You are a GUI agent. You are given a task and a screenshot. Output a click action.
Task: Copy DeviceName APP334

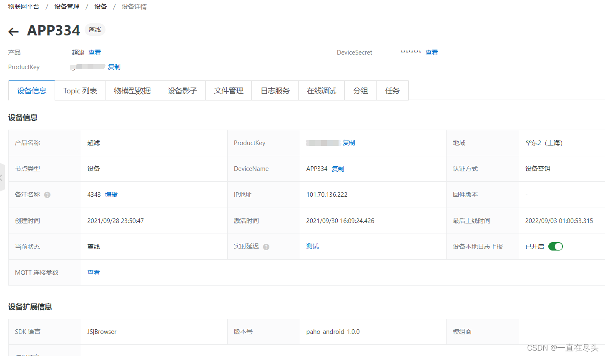[x=338, y=169]
